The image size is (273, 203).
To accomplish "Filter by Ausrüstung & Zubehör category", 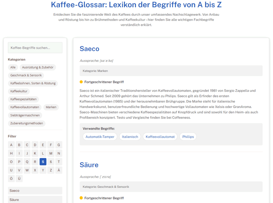I will click(38, 67).
